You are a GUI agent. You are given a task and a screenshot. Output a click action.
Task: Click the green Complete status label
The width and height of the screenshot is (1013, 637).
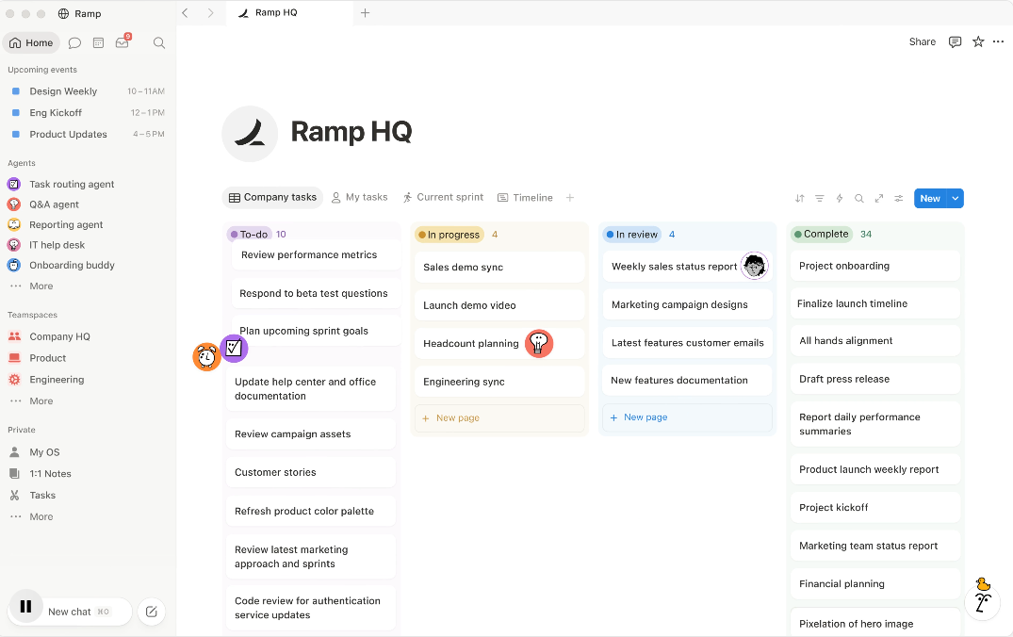point(821,234)
